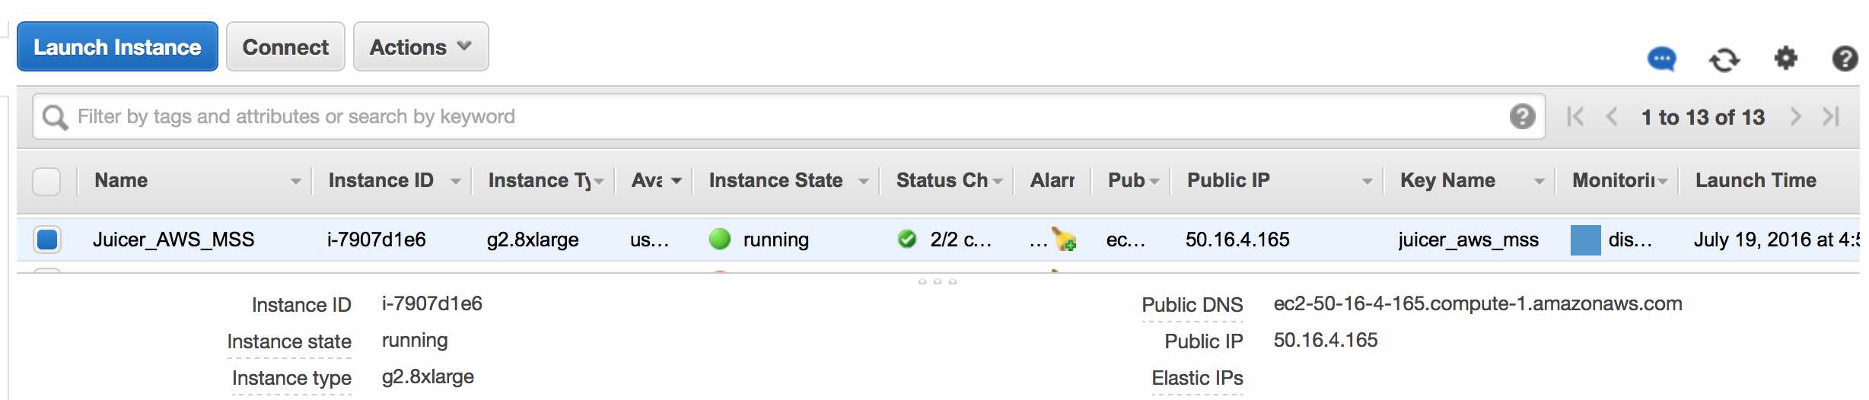This screenshot has width=1869, height=400.
Task: Click the green status check passed icon
Action: coord(906,239)
